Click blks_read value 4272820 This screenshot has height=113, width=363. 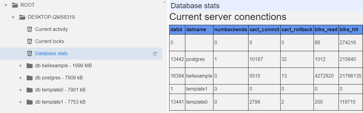pyautogui.click(x=326, y=76)
